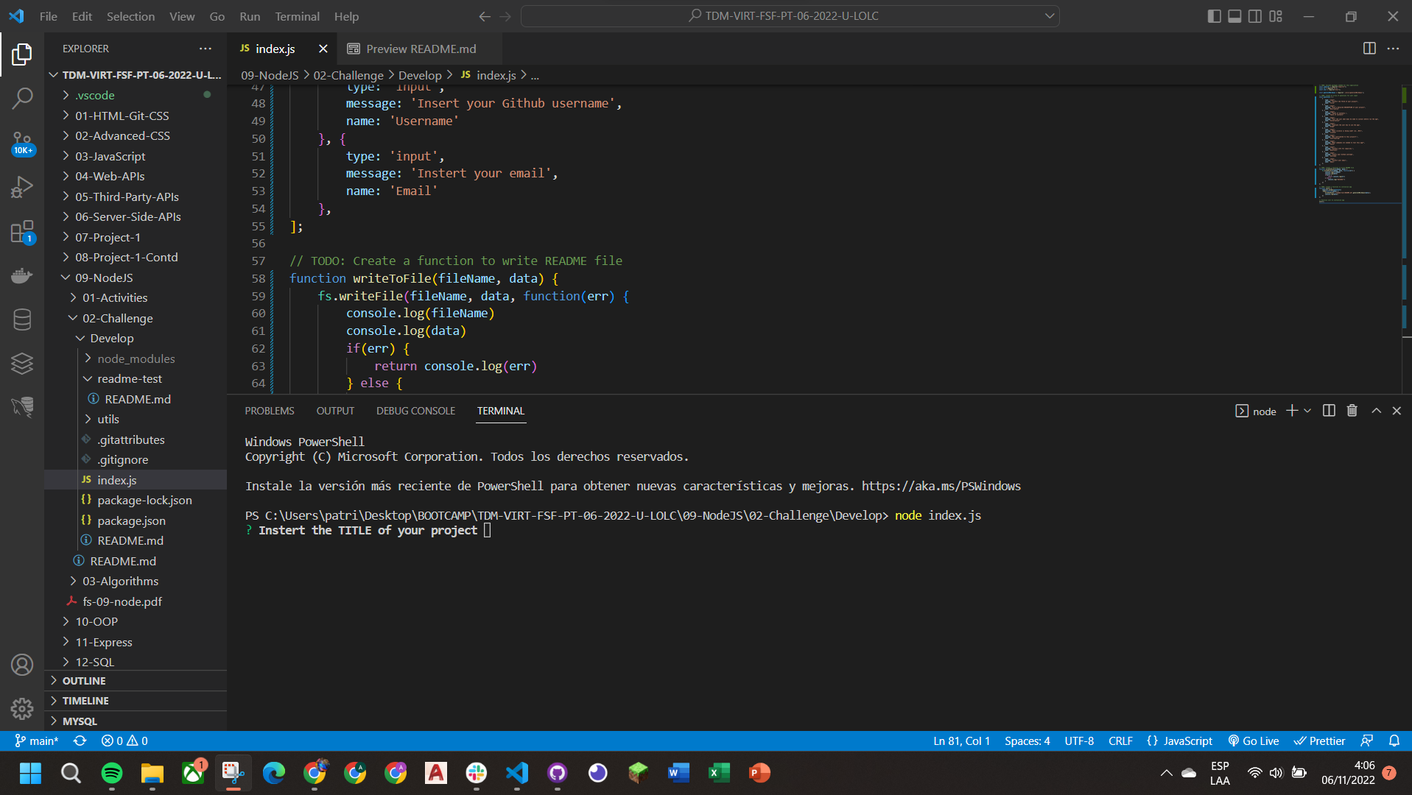Toggle the secondary sidebar visibility
Screen dimensions: 1412x795
pyautogui.click(x=1255, y=16)
